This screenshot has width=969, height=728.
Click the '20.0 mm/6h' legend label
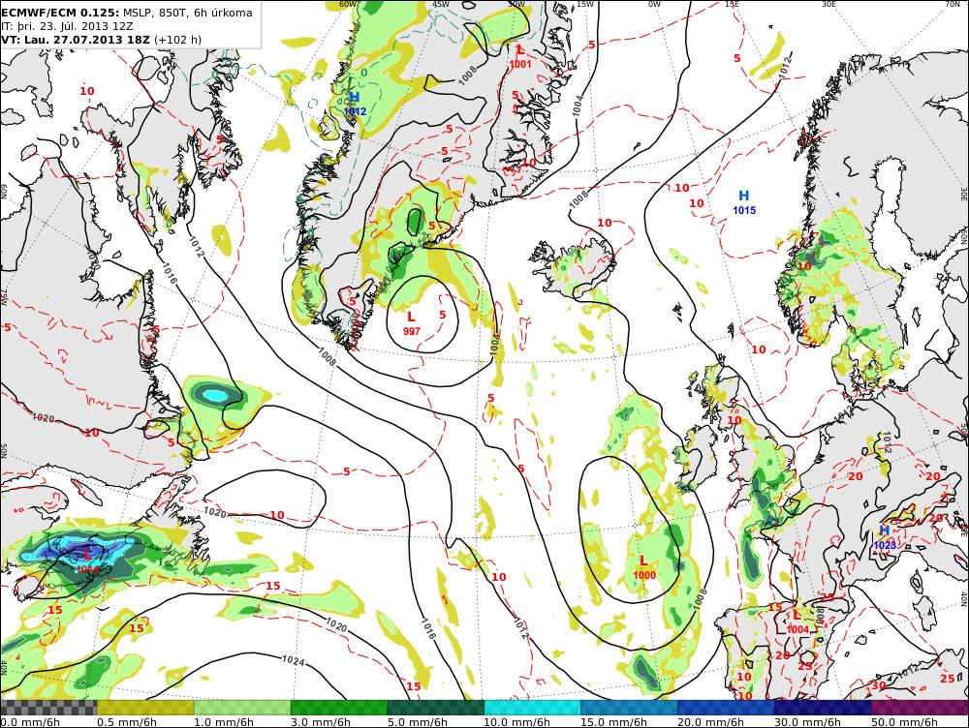(x=710, y=722)
